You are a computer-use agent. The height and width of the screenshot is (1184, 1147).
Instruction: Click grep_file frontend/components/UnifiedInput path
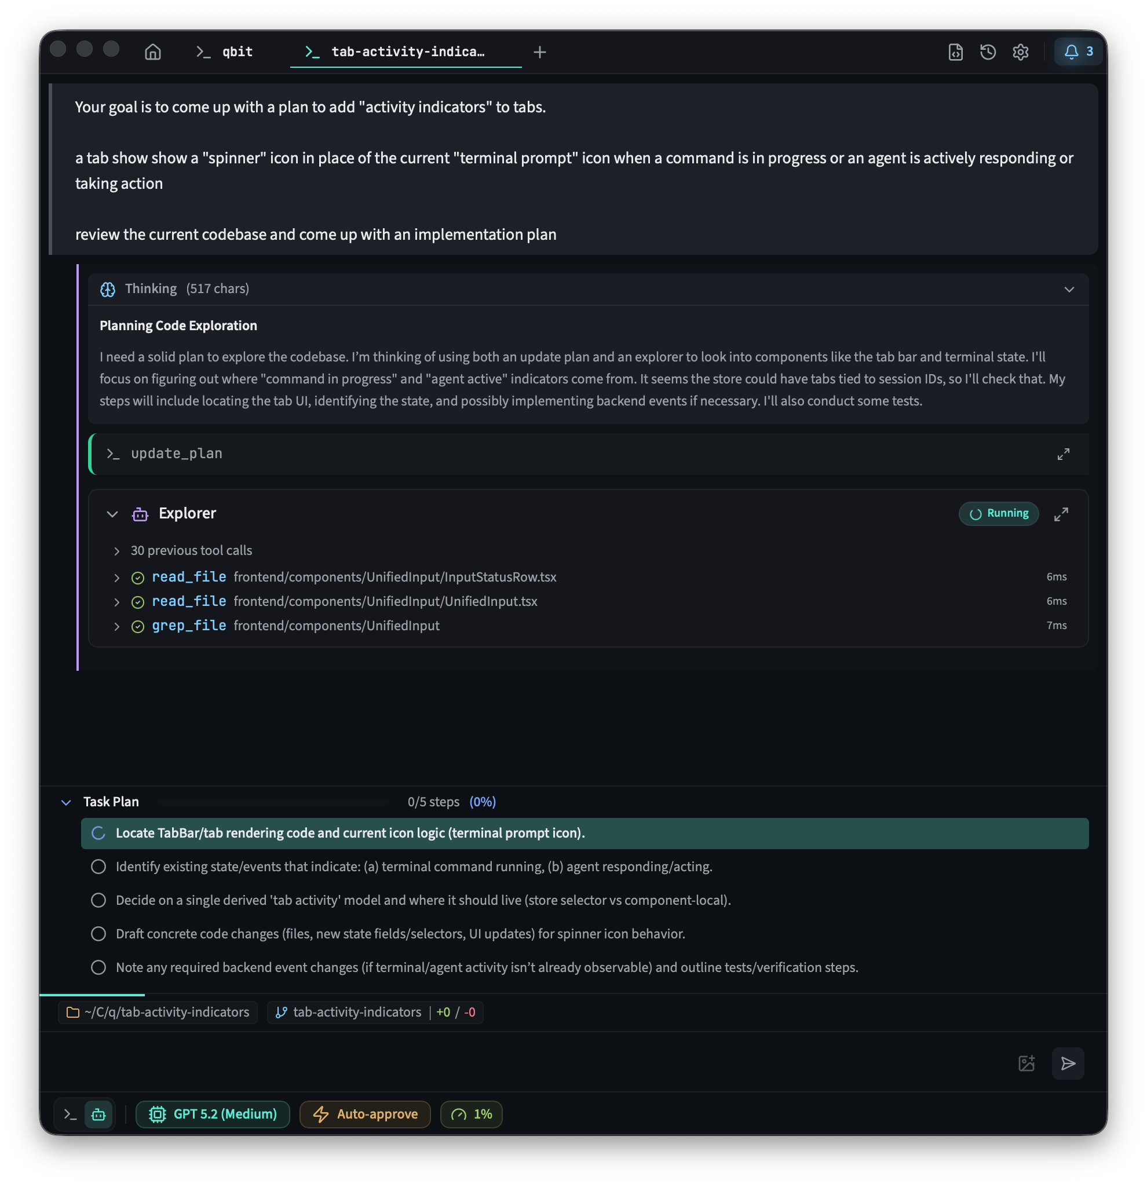click(x=337, y=626)
